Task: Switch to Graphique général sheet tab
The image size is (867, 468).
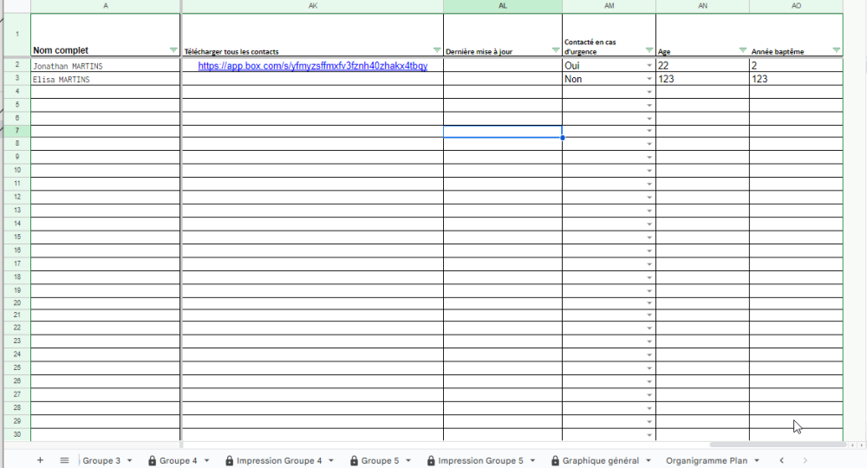Action: click(x=601, y=460)
